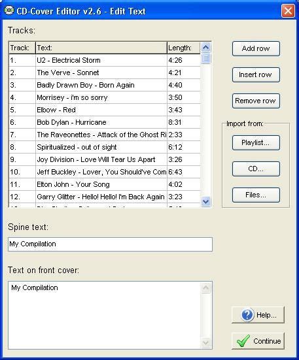Click Remove row button
Viewport: 299px width, 360px height.
(256, 101)
